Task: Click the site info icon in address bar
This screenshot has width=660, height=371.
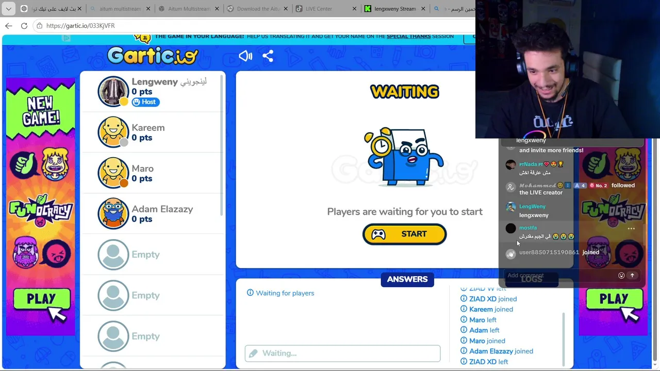Action: pos(39,26)
